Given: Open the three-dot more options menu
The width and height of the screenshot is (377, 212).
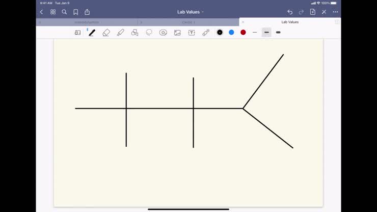Looking at the screenshot, I should 335,12.
